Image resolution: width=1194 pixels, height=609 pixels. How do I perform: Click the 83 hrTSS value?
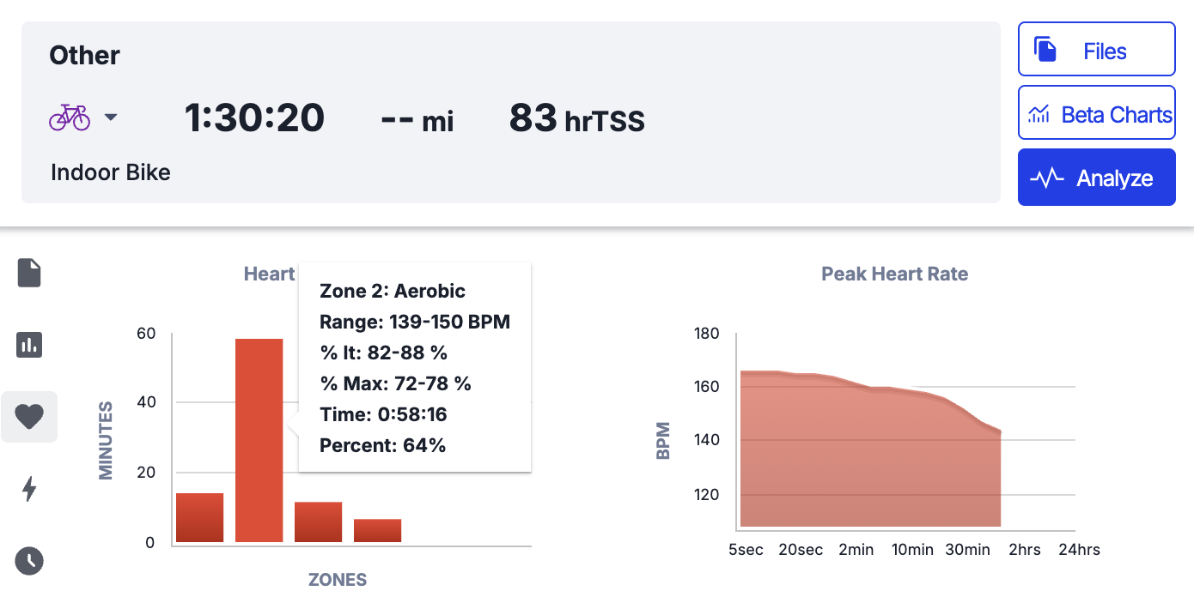pos(576,118)
